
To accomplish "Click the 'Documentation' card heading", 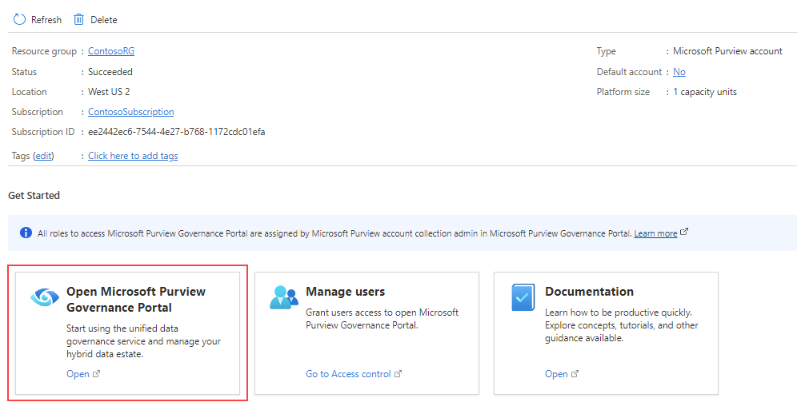I will click(x=589, y=292).
